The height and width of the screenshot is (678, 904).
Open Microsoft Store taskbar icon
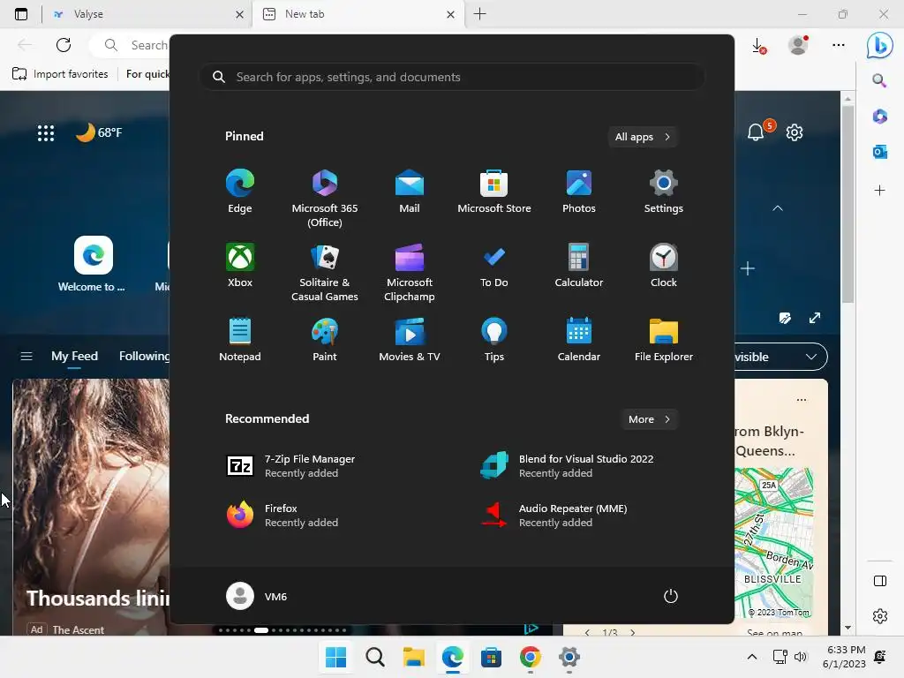click(491, 657)
